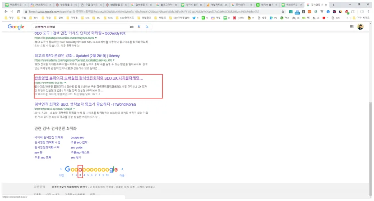Click '이전' to go to previous results page

tap(61, 175)
